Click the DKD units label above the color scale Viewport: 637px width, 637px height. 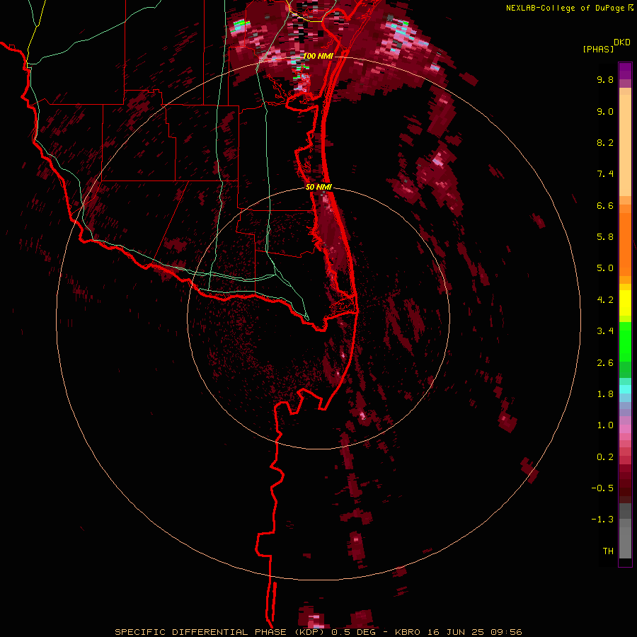[x=622, y=42]
